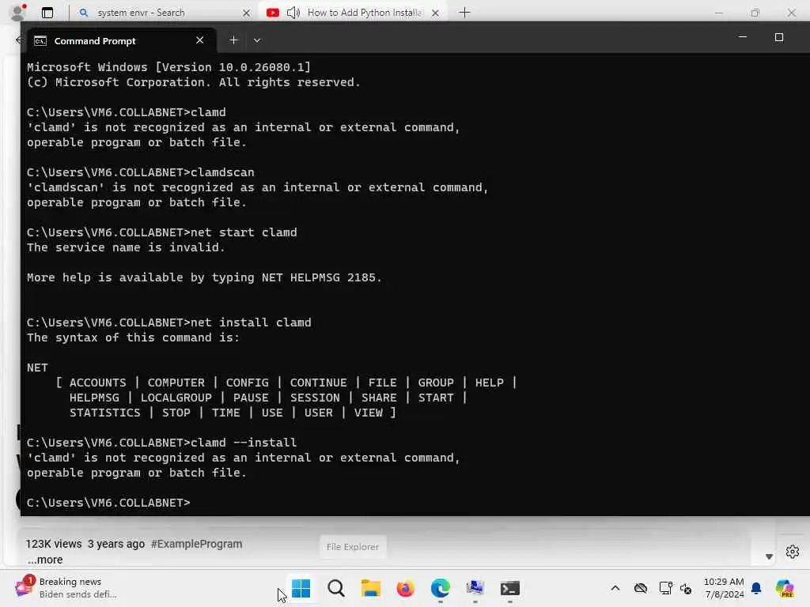Click the 'clamd --install' command text

click(244, 443)
